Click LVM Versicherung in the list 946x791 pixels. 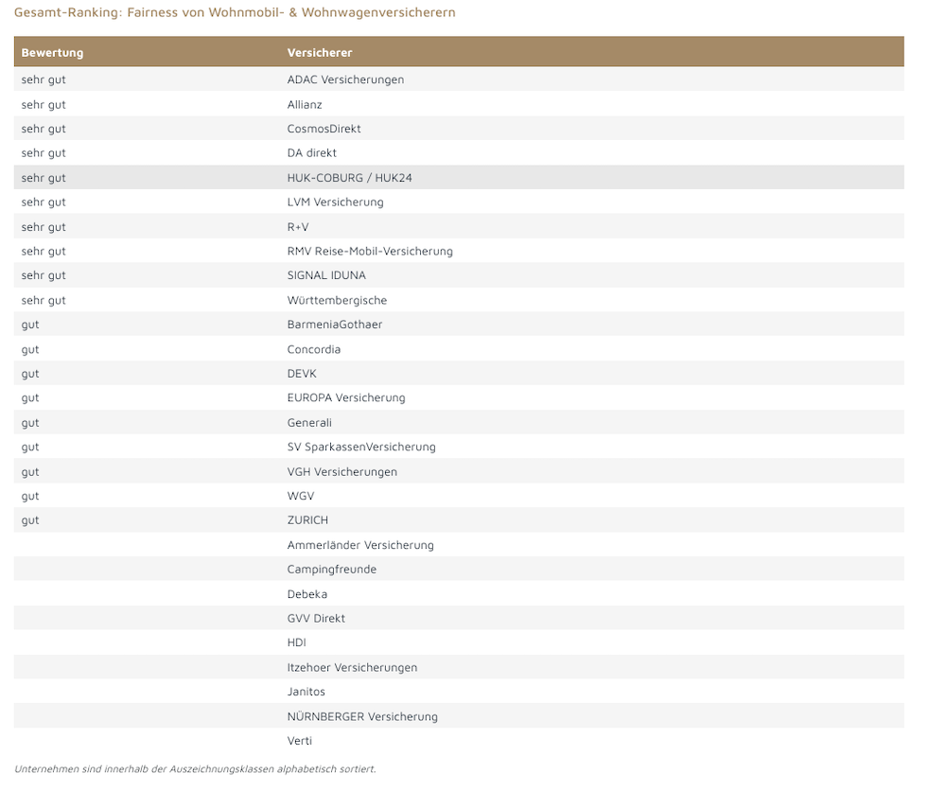point(335,202)
